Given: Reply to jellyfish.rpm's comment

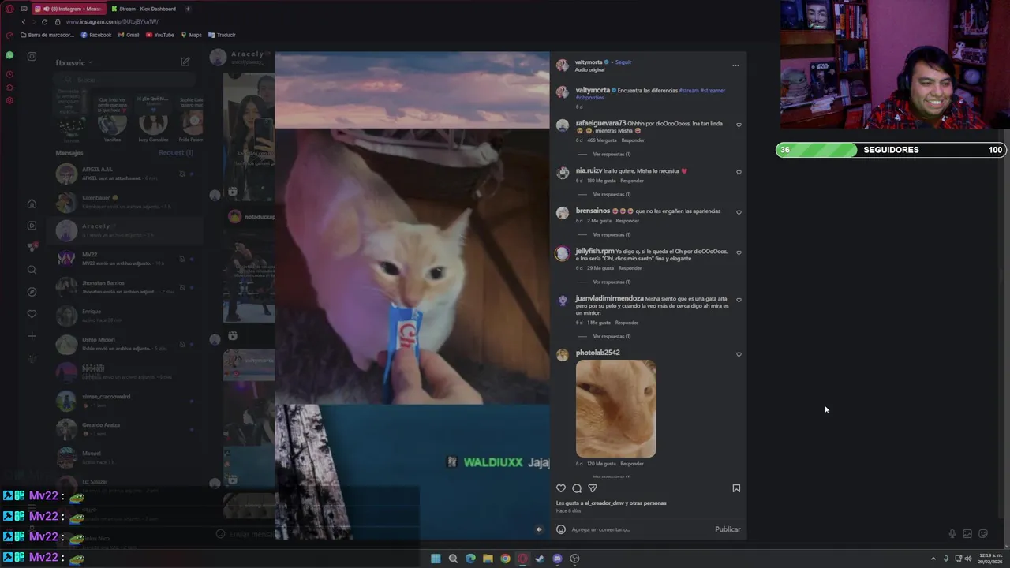Looking at the screenshot, I should click(630, 268).
